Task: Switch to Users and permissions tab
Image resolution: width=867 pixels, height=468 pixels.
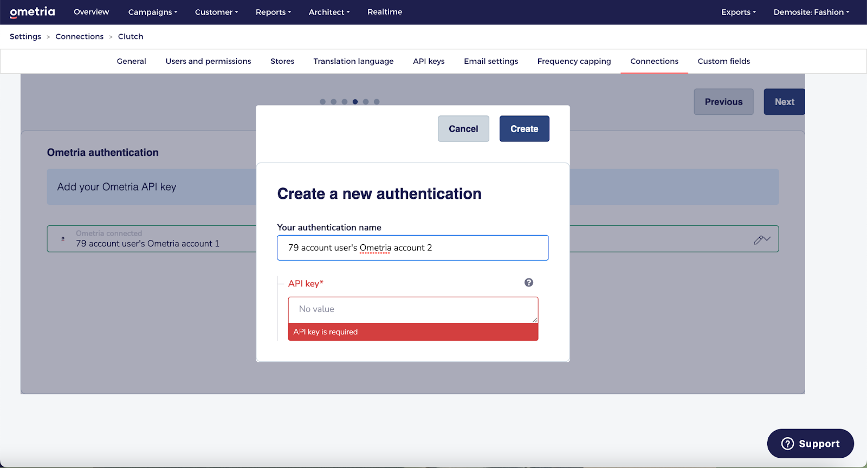Action: point(209,61)
